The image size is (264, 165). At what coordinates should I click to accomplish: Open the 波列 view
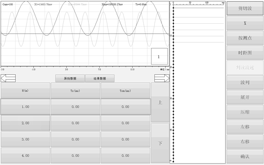point(245,82)
